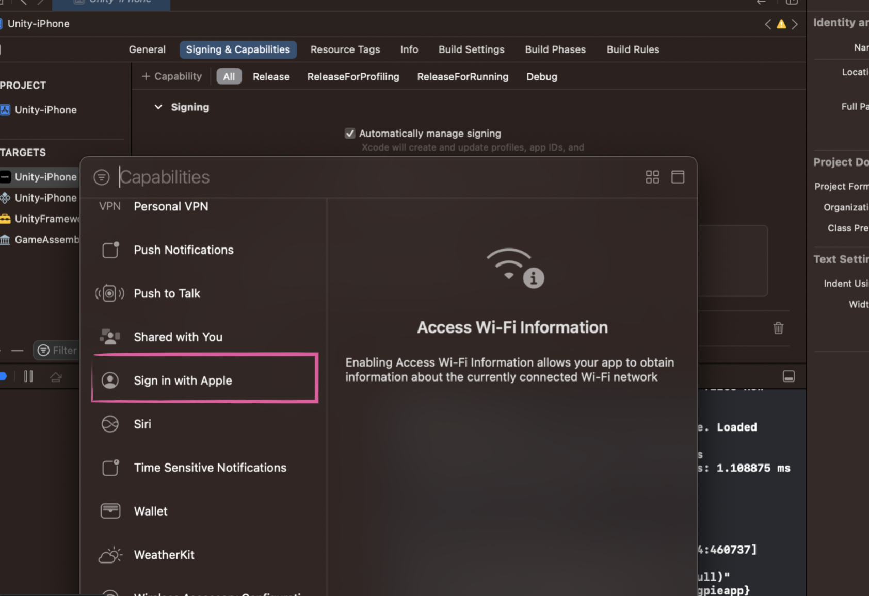This screenshot has width=869, height=596.
Task: Click the trash icon to delete capability
Action: coord(778,328)
